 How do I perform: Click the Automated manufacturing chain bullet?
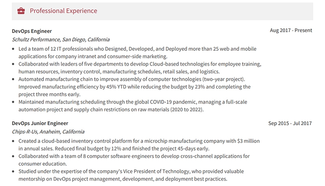134,87
